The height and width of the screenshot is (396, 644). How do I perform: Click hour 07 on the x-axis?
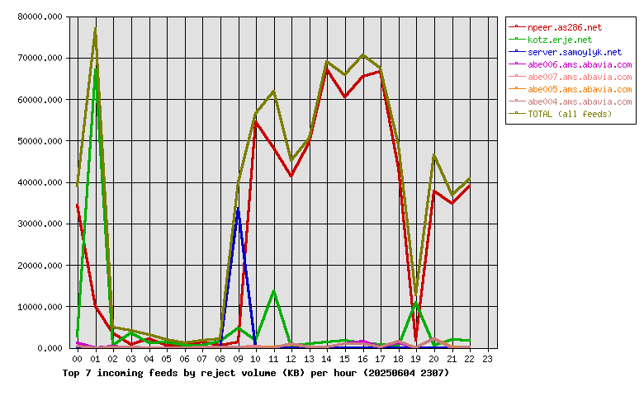pos(202,359)
